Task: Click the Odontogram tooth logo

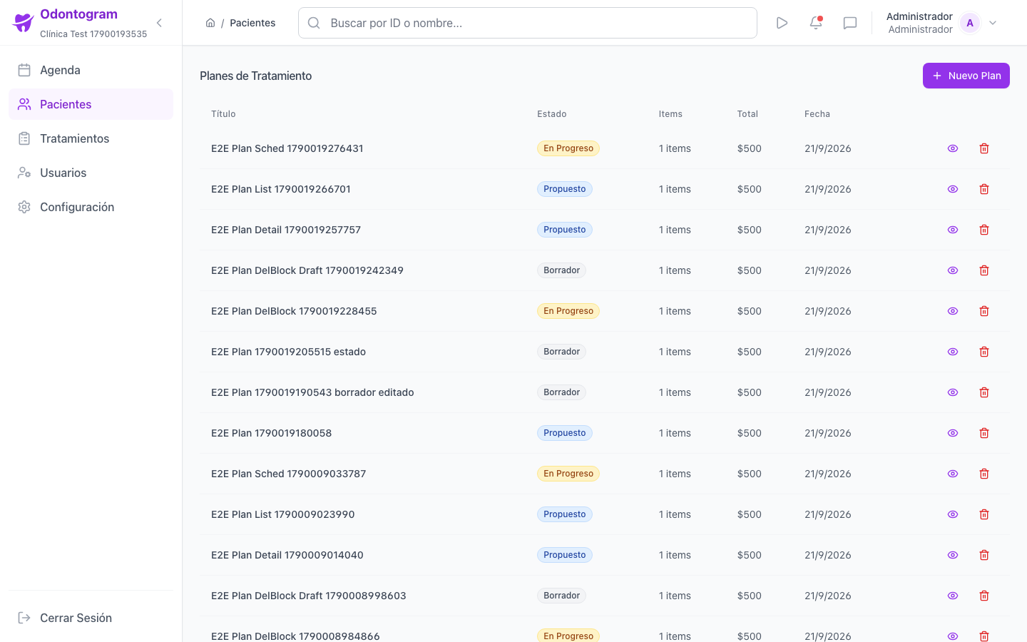Action: point(24,23)
